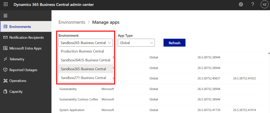Choose Sandbox264US-Business Central option
Viewport: 270px width, 113px height.
click(85, 60)
